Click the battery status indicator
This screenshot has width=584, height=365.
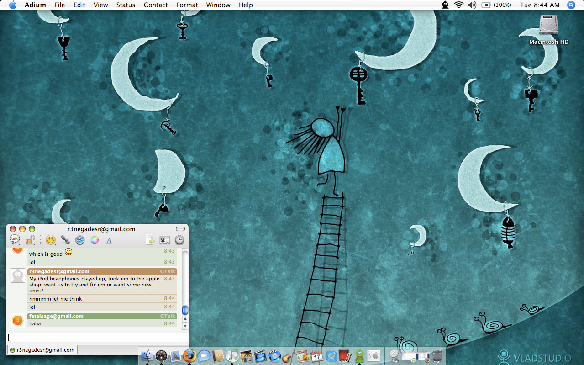pos(496,5)
